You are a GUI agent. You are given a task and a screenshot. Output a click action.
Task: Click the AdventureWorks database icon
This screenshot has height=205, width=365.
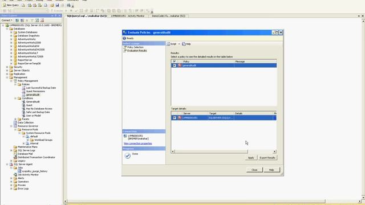coord(15,39)
